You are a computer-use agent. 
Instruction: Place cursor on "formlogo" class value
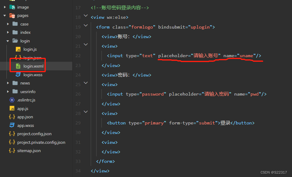pos(142,27)
